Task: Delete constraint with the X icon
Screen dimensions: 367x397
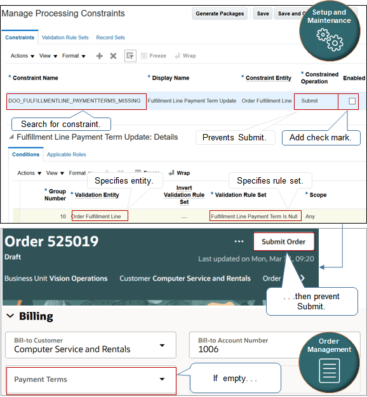Action: 113,56
